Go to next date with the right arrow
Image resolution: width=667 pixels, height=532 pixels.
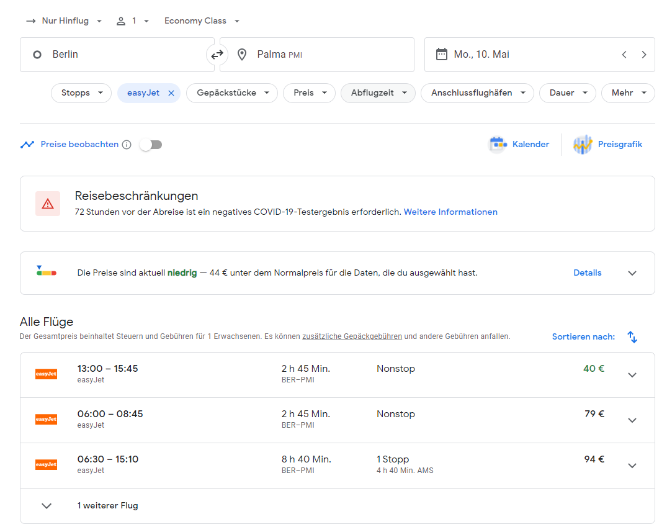pos(644,55)
